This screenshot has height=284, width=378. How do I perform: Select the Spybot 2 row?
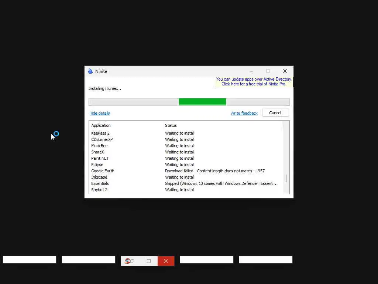[x=186, y=190]
